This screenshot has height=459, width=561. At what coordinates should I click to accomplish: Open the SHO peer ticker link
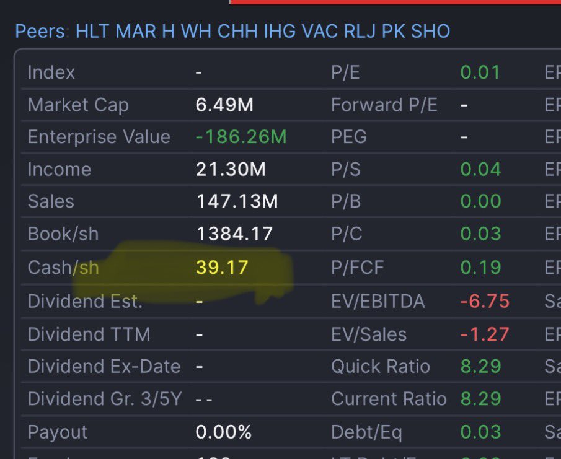click(x=430, y=31)
